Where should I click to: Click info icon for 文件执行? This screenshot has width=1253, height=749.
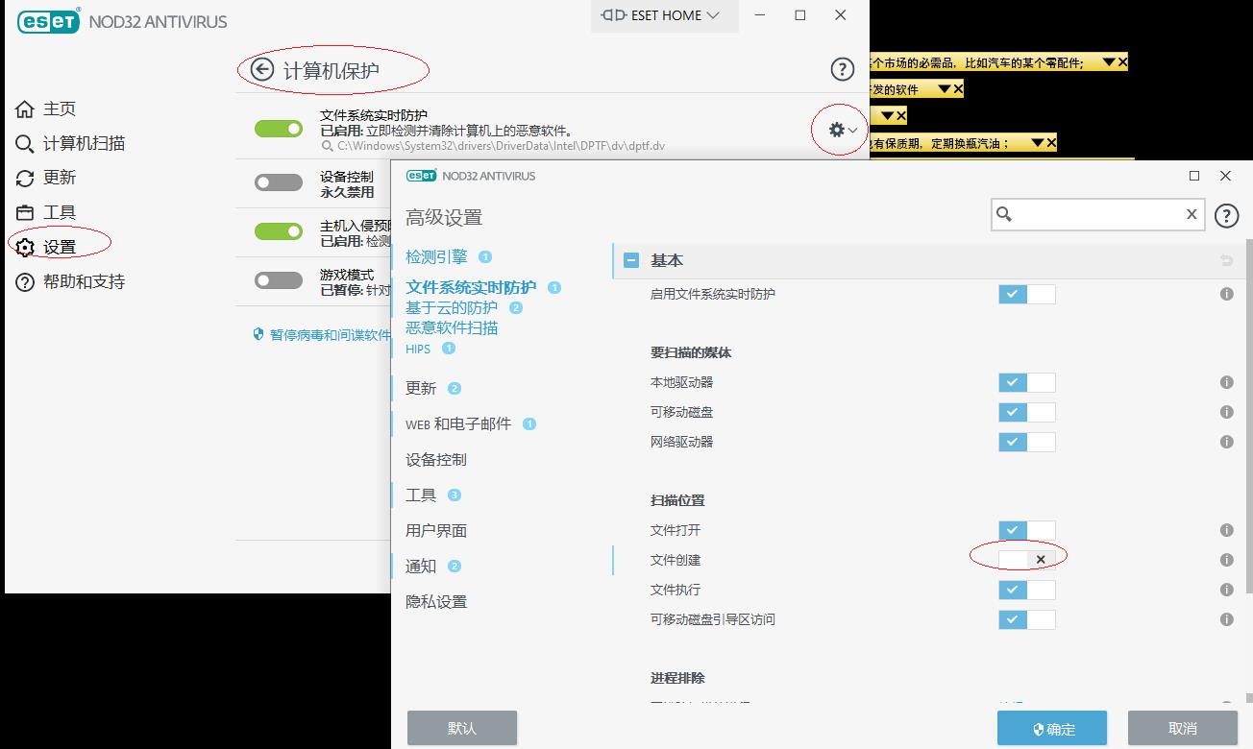pyautogui.click(x=1226, y=590)
